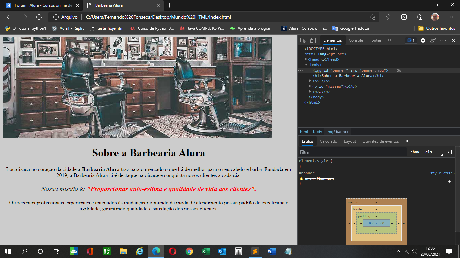Collapse the body element node
This screenshot has height=258, width=460.
[306, 65]
